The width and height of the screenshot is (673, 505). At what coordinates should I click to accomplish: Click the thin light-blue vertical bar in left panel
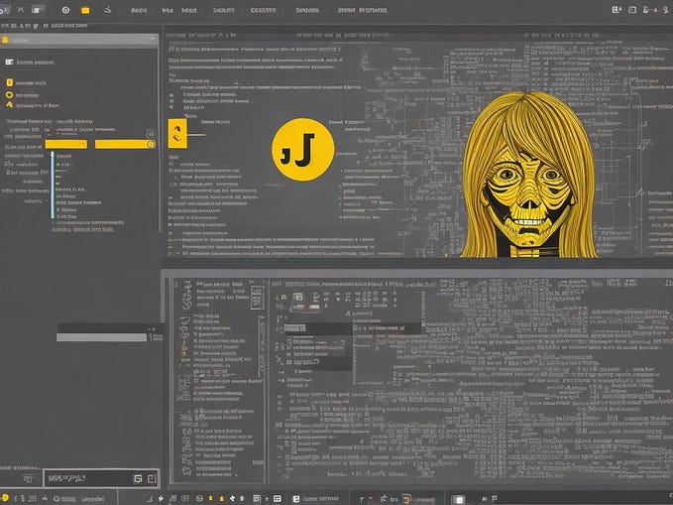point(53,185)
